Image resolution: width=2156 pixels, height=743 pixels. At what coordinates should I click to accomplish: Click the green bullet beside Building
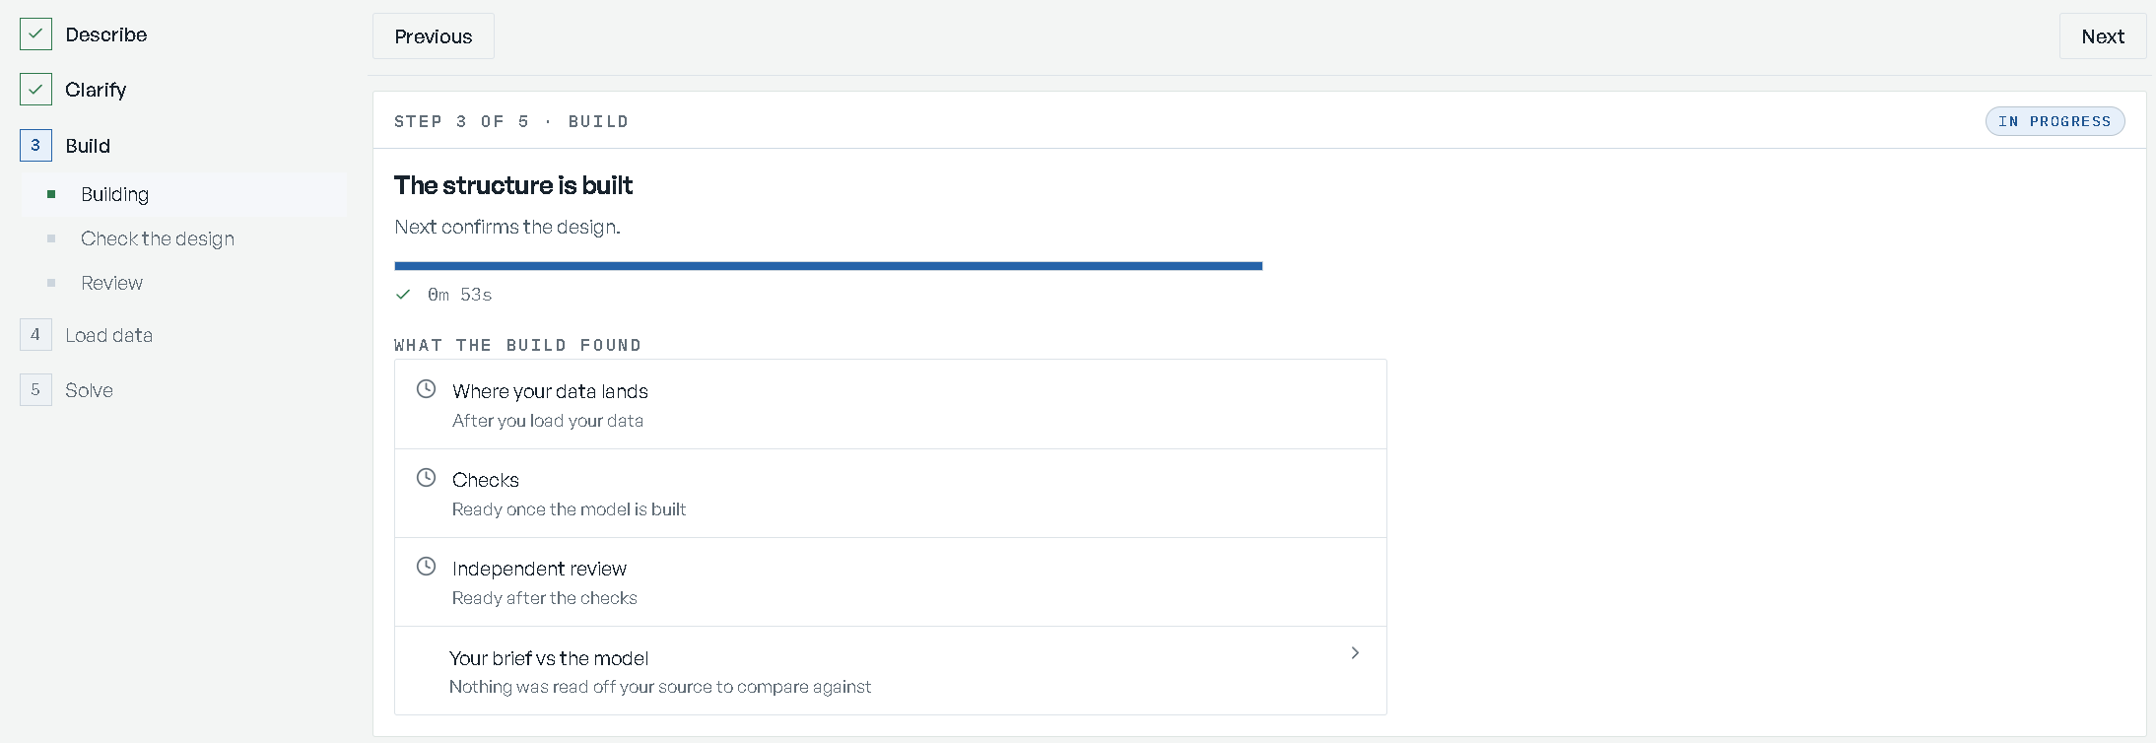pos(51,194)
